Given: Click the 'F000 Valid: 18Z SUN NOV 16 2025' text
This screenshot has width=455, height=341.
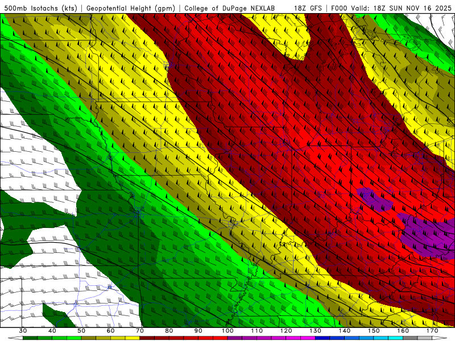Looking at the screenshot, I should (x=391, y=9).
